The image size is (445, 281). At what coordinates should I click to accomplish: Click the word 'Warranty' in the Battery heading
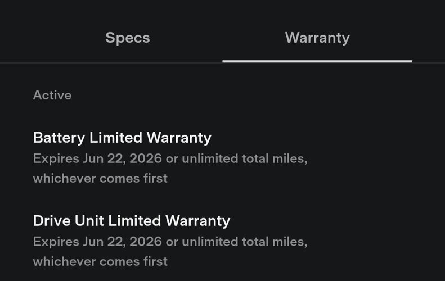coord(179,138)
